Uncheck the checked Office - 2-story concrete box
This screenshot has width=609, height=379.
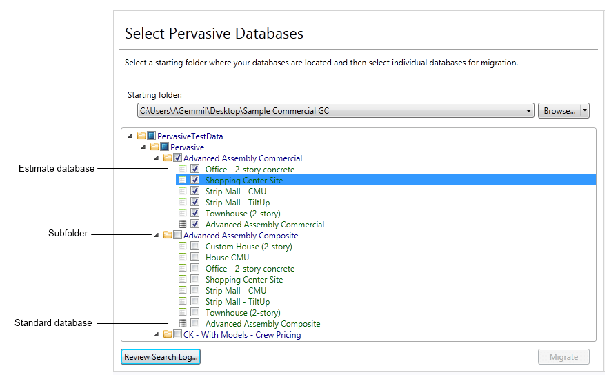coord(195,169)
